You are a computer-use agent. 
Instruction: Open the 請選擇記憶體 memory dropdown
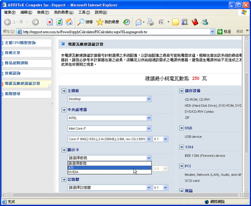tap(110, 188)
